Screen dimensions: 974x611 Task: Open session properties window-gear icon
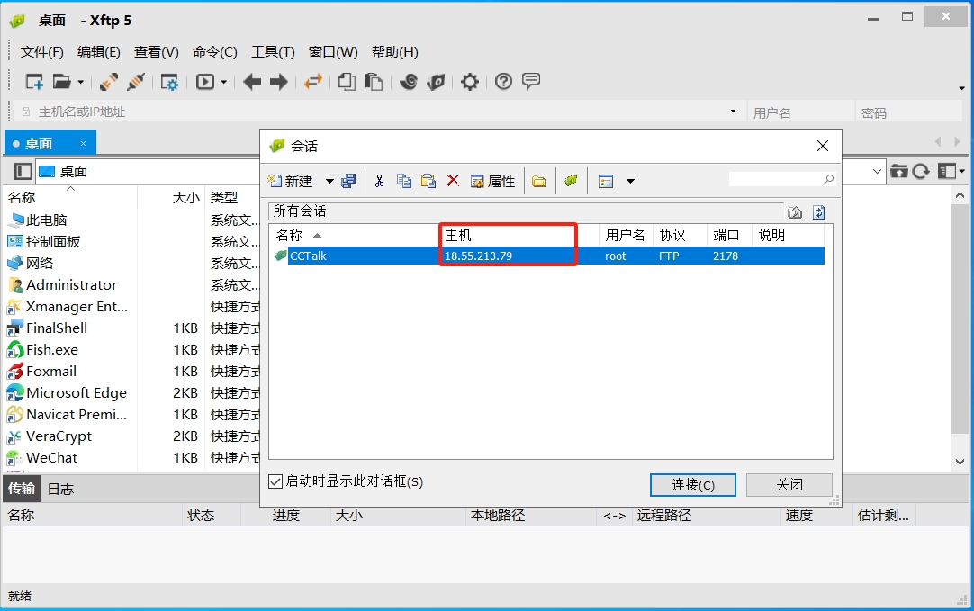[169, 82]
